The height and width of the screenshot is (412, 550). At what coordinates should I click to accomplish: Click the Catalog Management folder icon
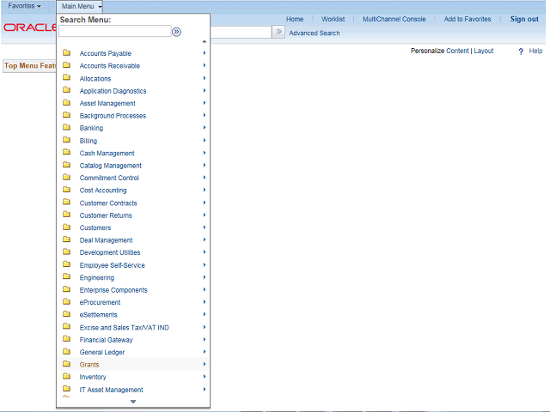click(x=66, y=165)
